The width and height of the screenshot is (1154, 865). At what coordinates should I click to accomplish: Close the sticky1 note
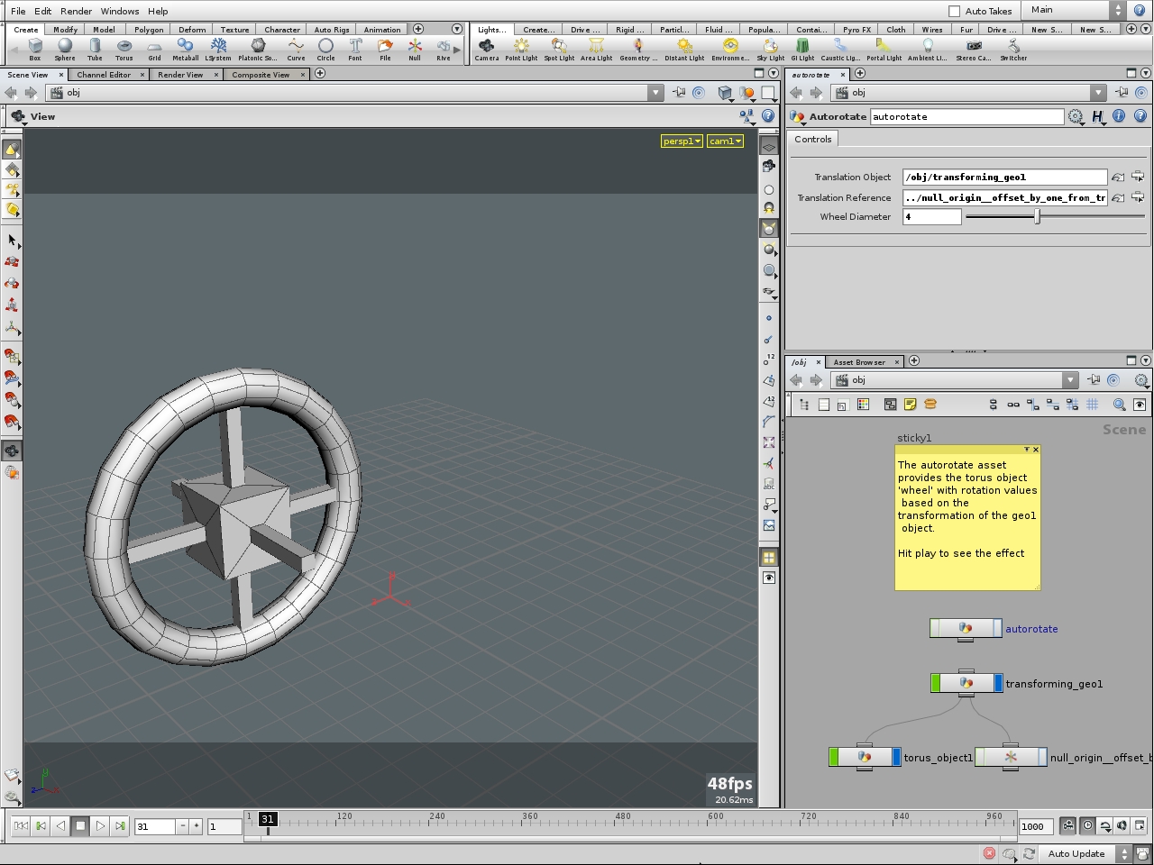pos(1035,450)
